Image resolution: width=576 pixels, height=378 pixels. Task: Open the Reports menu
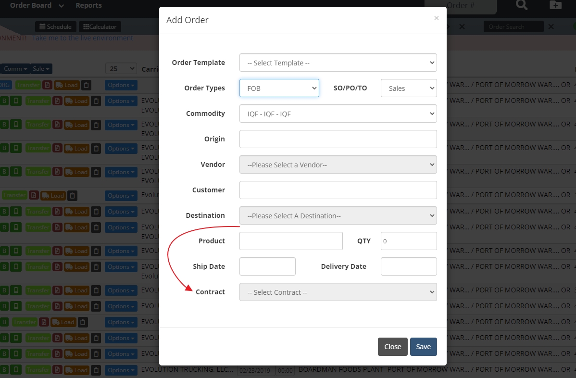(88, 6)
